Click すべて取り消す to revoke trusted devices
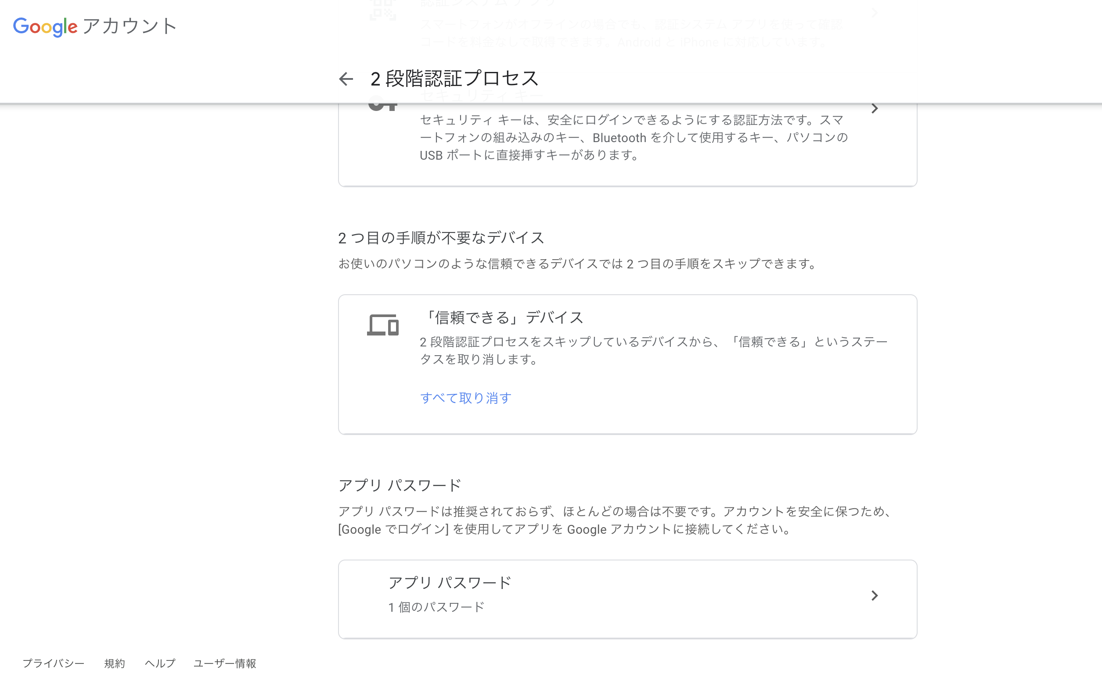Image resolution: width=1102 pixels, height=685 pixels. (465, 398)
